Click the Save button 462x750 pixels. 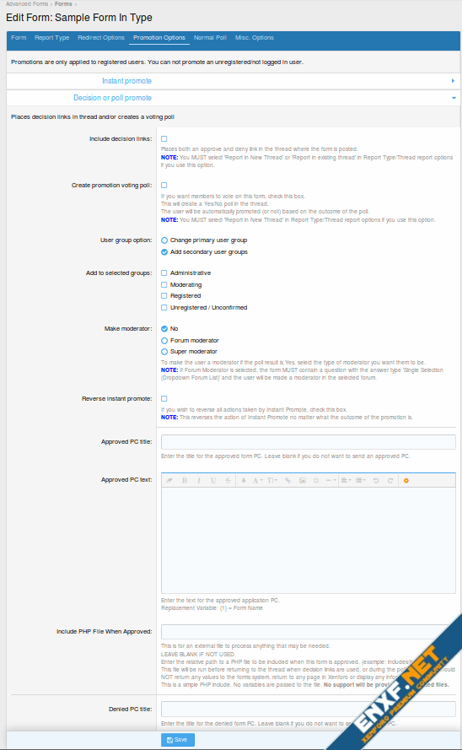[x=177, y=740]
